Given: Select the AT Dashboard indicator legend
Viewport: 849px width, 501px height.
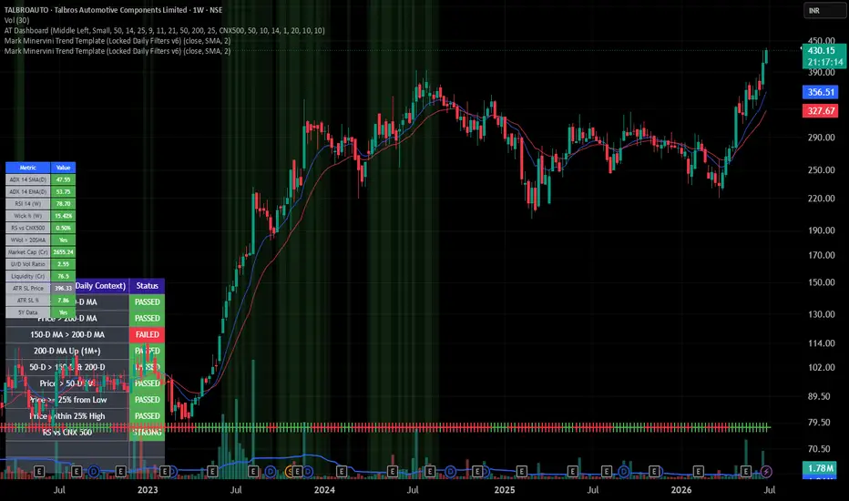Looking at the screenshot, I should [165, 30].
